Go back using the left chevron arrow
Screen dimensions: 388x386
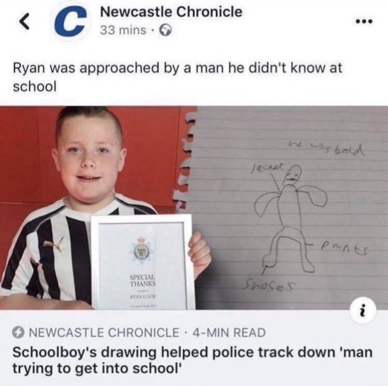coord(25,22)
